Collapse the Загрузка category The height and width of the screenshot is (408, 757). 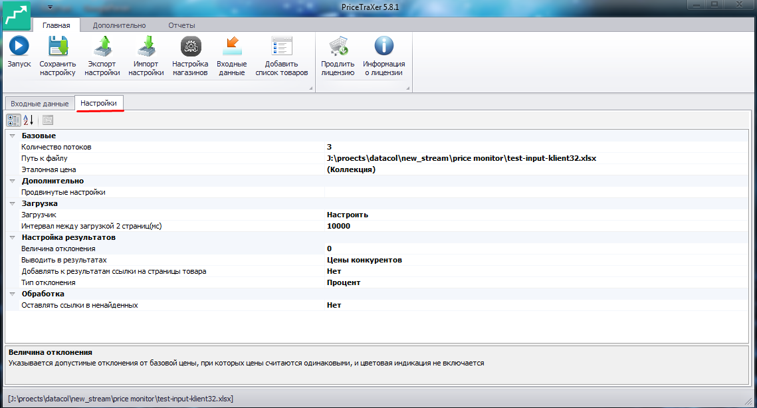tap(13, 204)
